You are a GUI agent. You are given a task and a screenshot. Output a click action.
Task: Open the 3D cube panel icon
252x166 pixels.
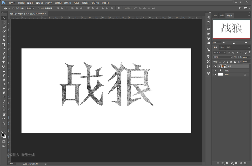point(209,73)
